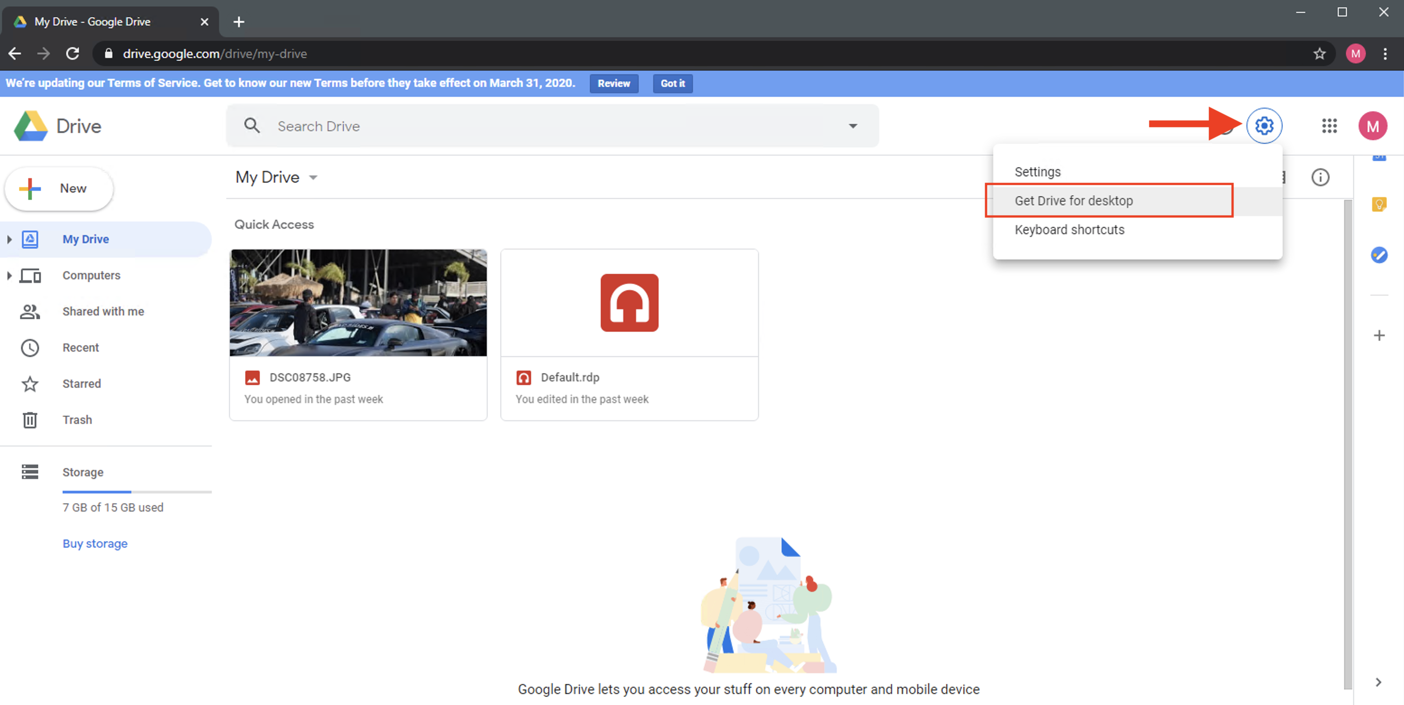Open Chrome menu three dots
Image resolution: width=1404 pixels, height=705 pixels.
(1385, 53)
